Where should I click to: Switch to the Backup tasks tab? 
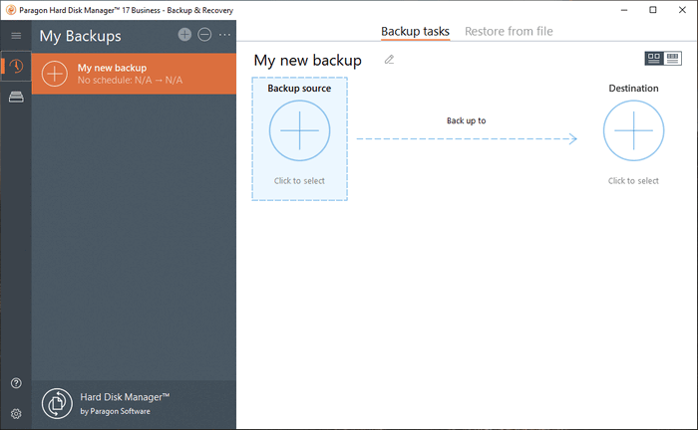pos(415,31)
